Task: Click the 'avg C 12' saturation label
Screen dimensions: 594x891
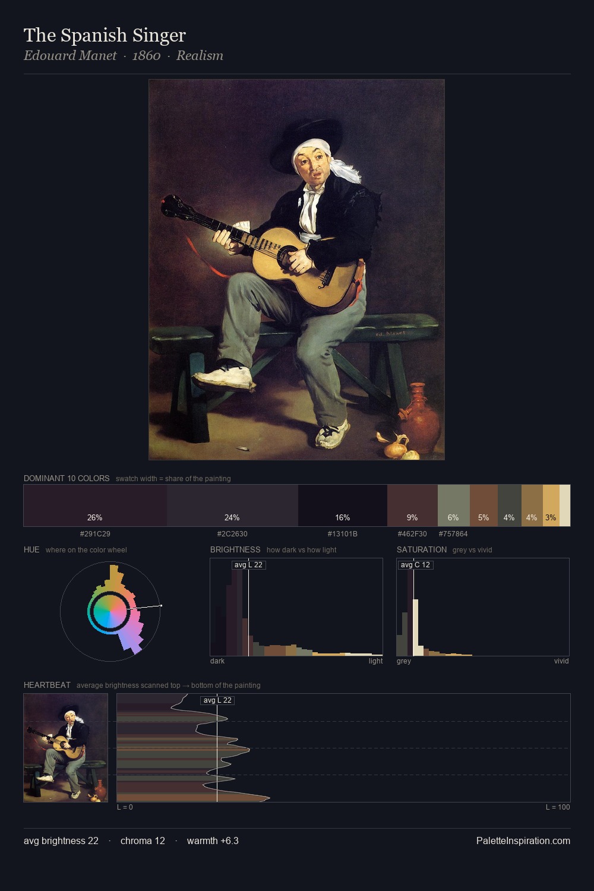Action: tap(415, 565)
